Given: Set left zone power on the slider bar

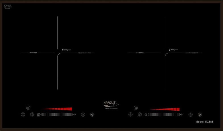Looking at the screenshot, I should point(57,115).
